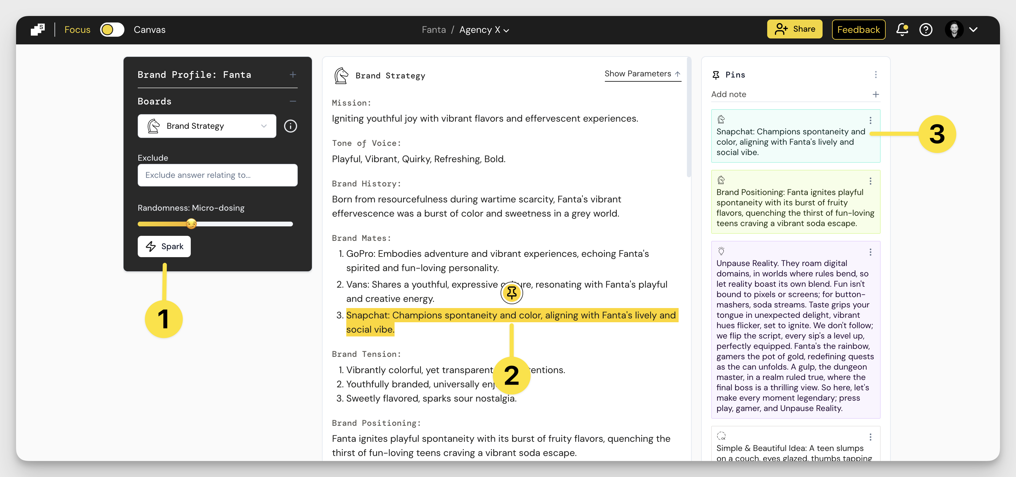Open the help question mark icon

[926, 30]
